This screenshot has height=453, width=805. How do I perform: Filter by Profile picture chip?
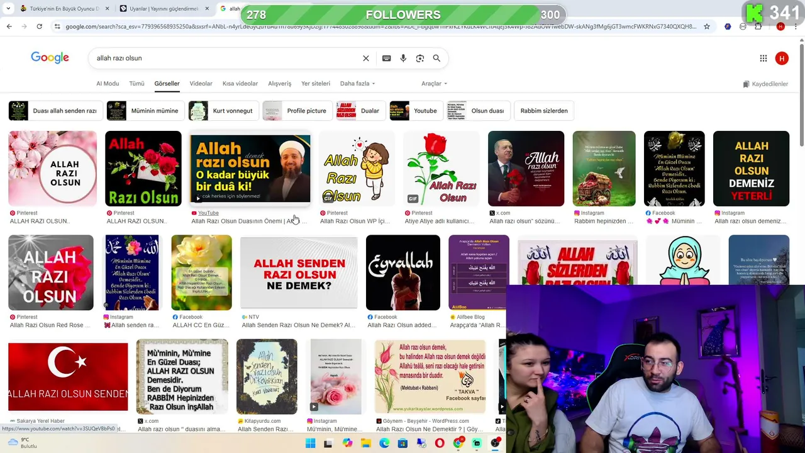(x=297, y=111)
